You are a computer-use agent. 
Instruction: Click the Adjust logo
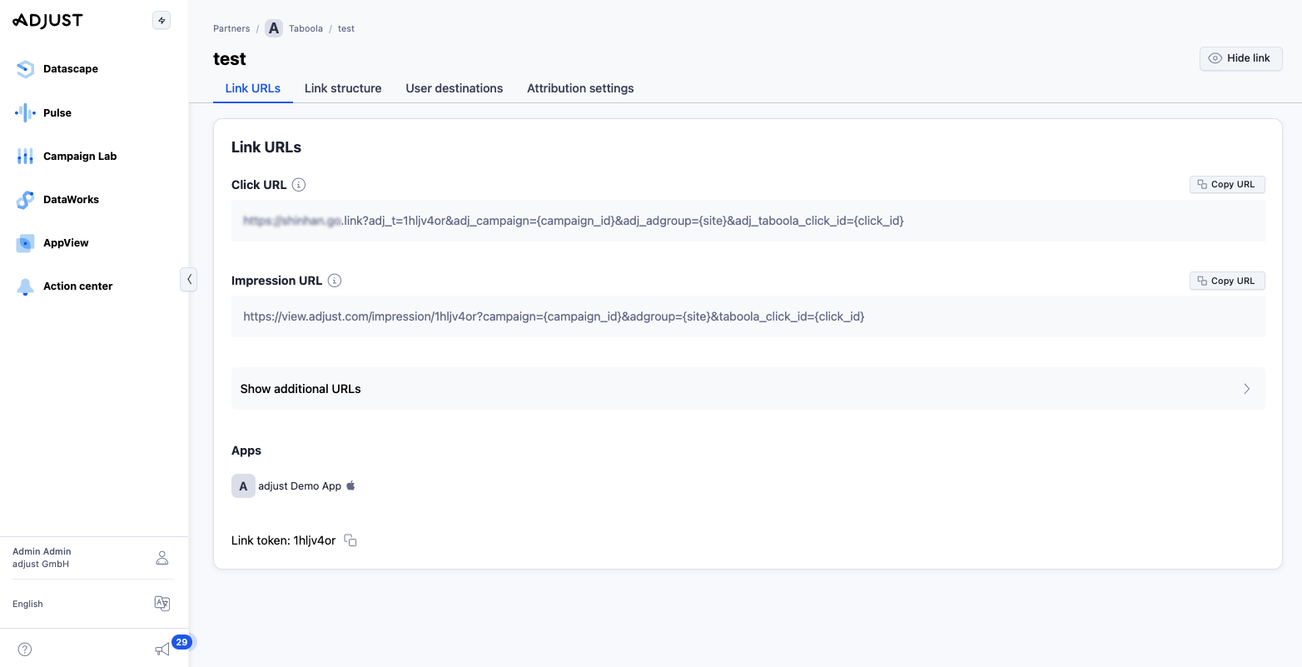pos(48,21)
